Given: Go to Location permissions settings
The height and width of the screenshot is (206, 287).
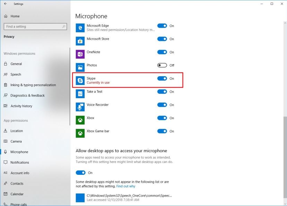Looking at the screenshot, I should tap(16, 131).
